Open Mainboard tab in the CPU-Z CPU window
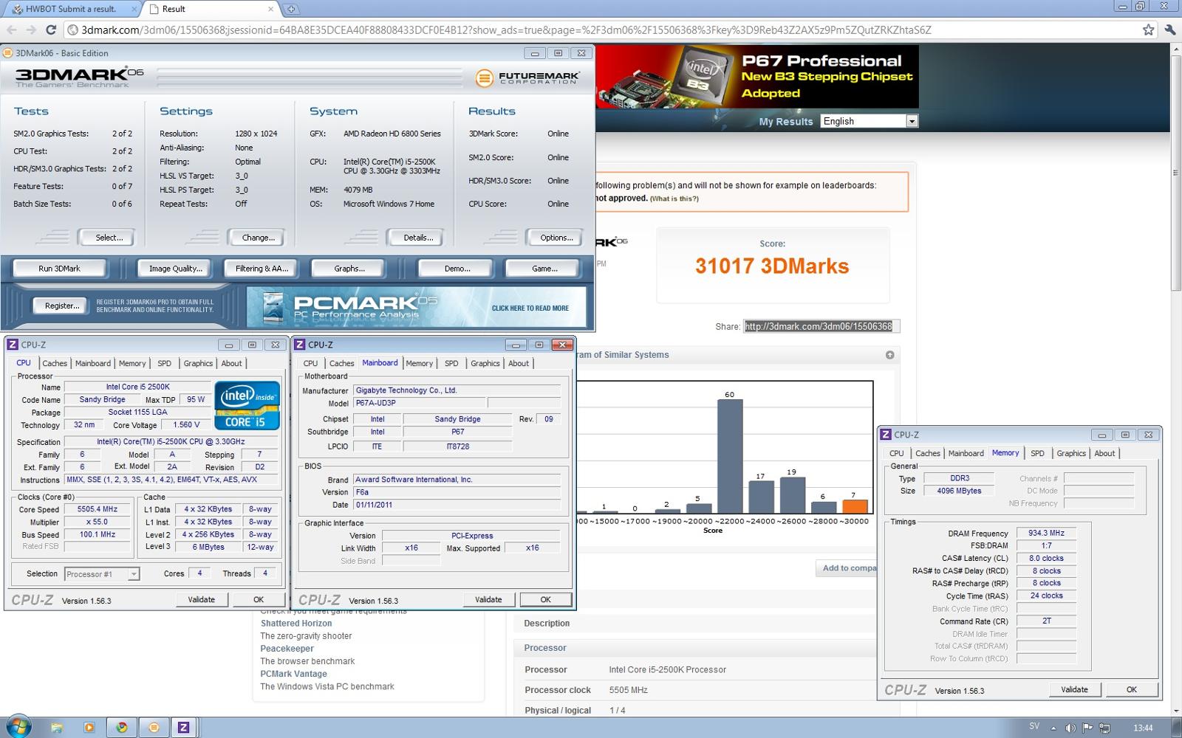Viewport: 1182px width, 738px height. (93, 363)
